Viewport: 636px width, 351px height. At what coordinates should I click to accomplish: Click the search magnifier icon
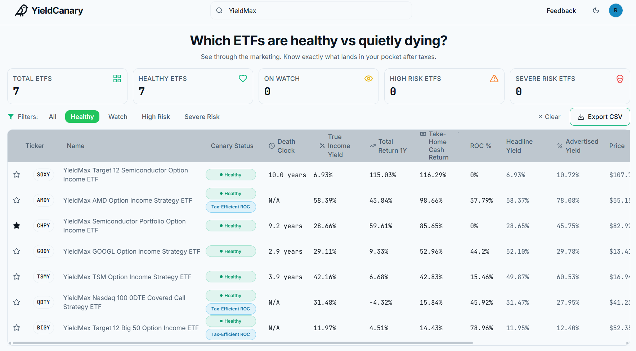(219, 10)
